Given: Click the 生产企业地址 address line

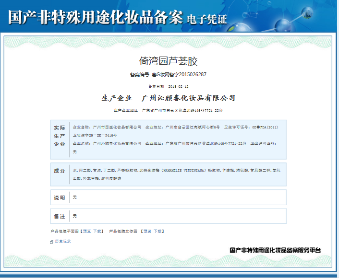Looking at the screenshot, I should tap(168, 110).
